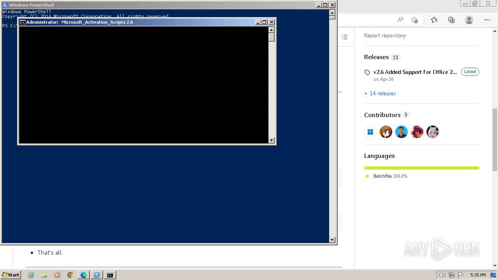
Task: Open Contributors section heading
Action: click(x=382, y=115)
